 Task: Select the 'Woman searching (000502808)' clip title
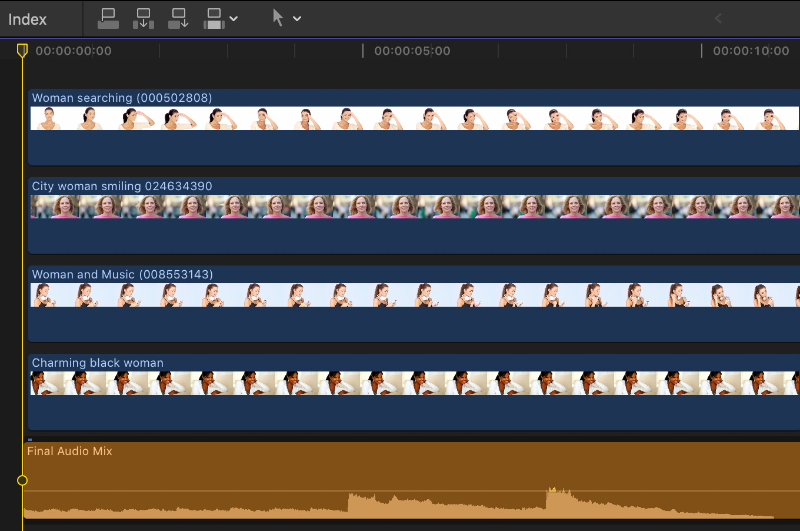pyautogui.click(x=122, y=98)
